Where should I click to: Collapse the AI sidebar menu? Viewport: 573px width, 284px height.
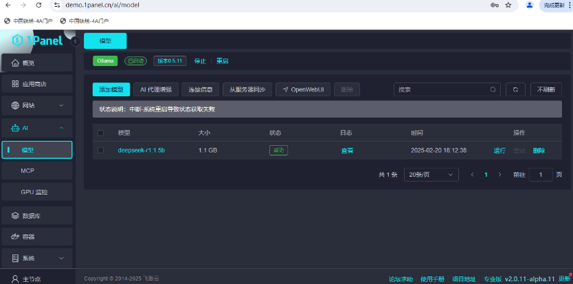36,128
